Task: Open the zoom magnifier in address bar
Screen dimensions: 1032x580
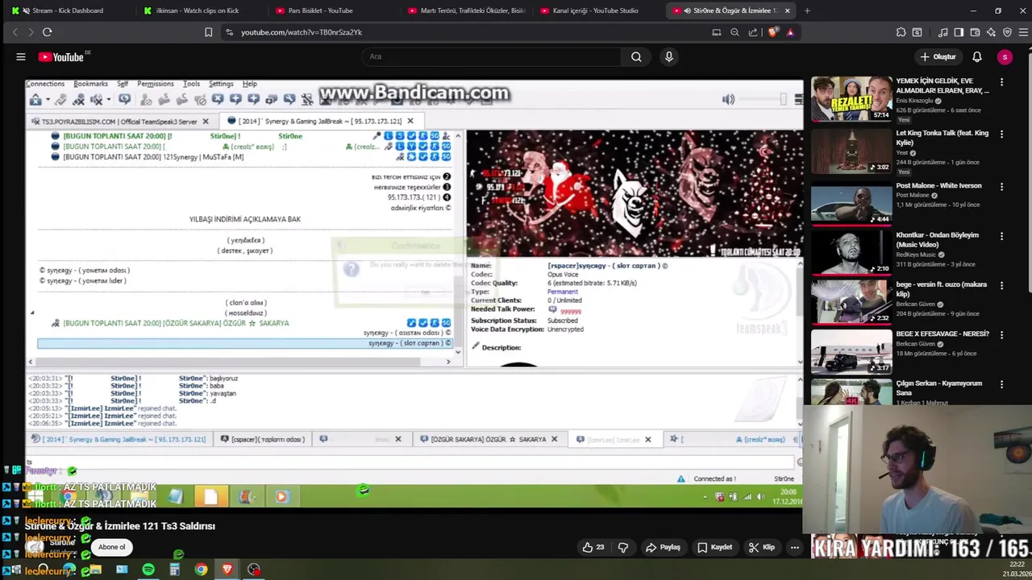Action: (x=734, y=32)
